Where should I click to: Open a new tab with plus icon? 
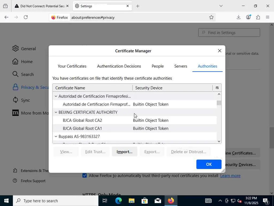[138, 6]
